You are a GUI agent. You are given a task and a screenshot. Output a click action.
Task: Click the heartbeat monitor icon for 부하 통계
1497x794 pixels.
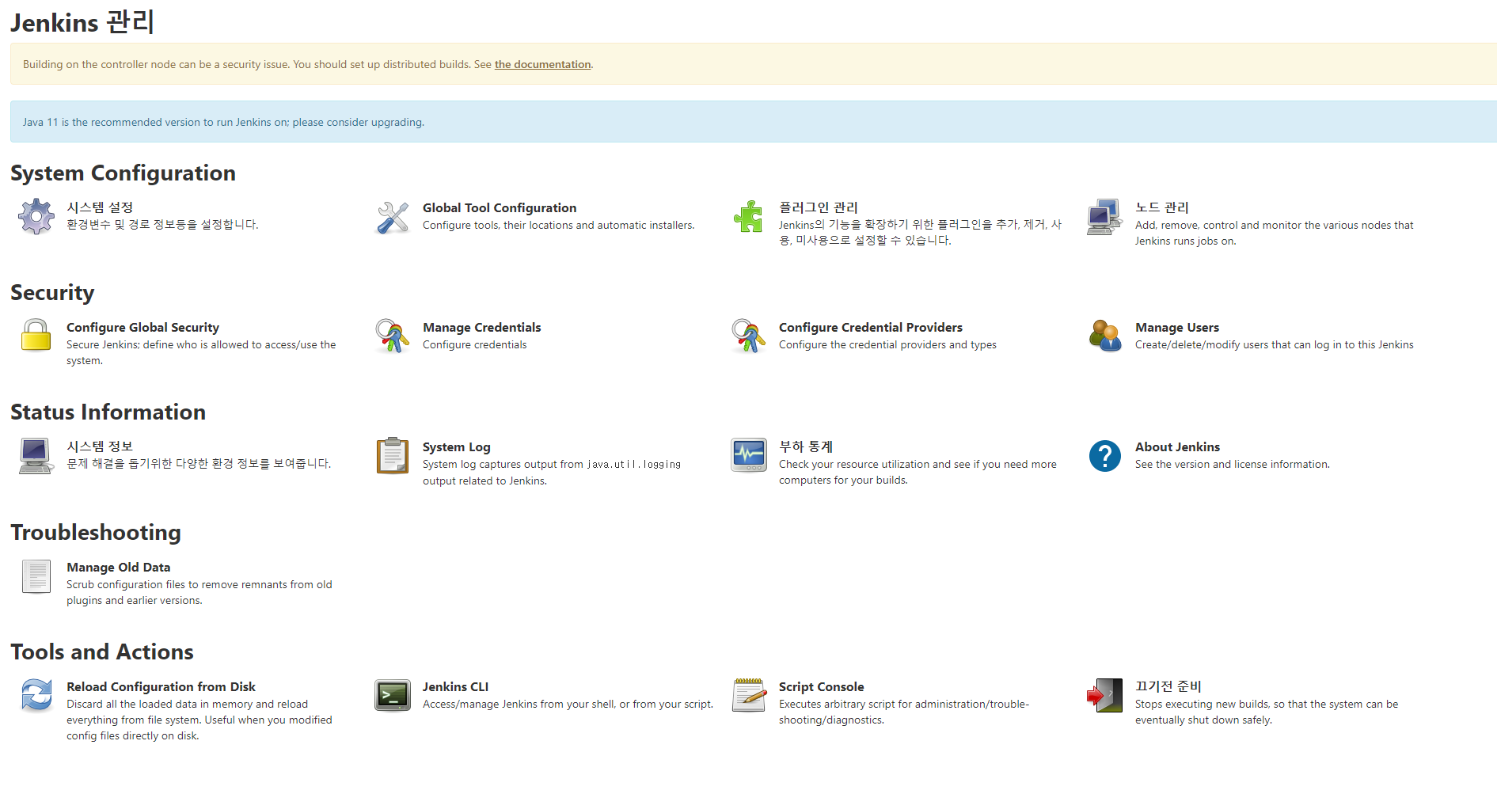tap(749, 456)
